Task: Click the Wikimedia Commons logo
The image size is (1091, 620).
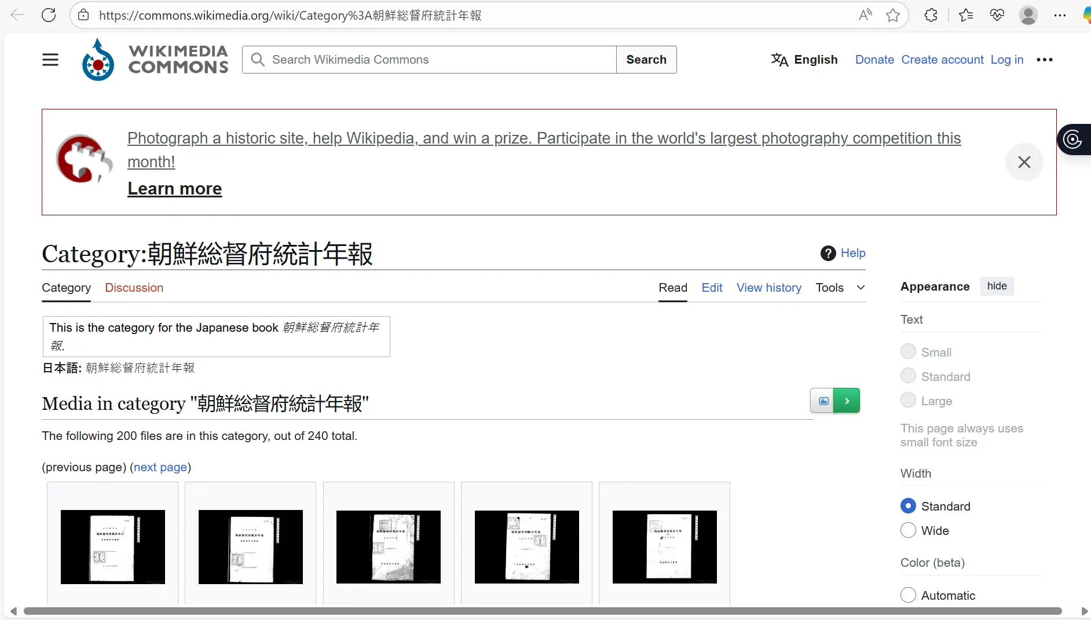Action: click(x=155, y=60)
